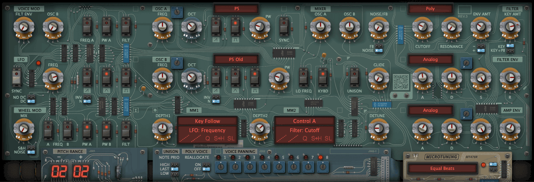
Task: Set LFO jumper to NO DC
Action: (x=31, y=97)
